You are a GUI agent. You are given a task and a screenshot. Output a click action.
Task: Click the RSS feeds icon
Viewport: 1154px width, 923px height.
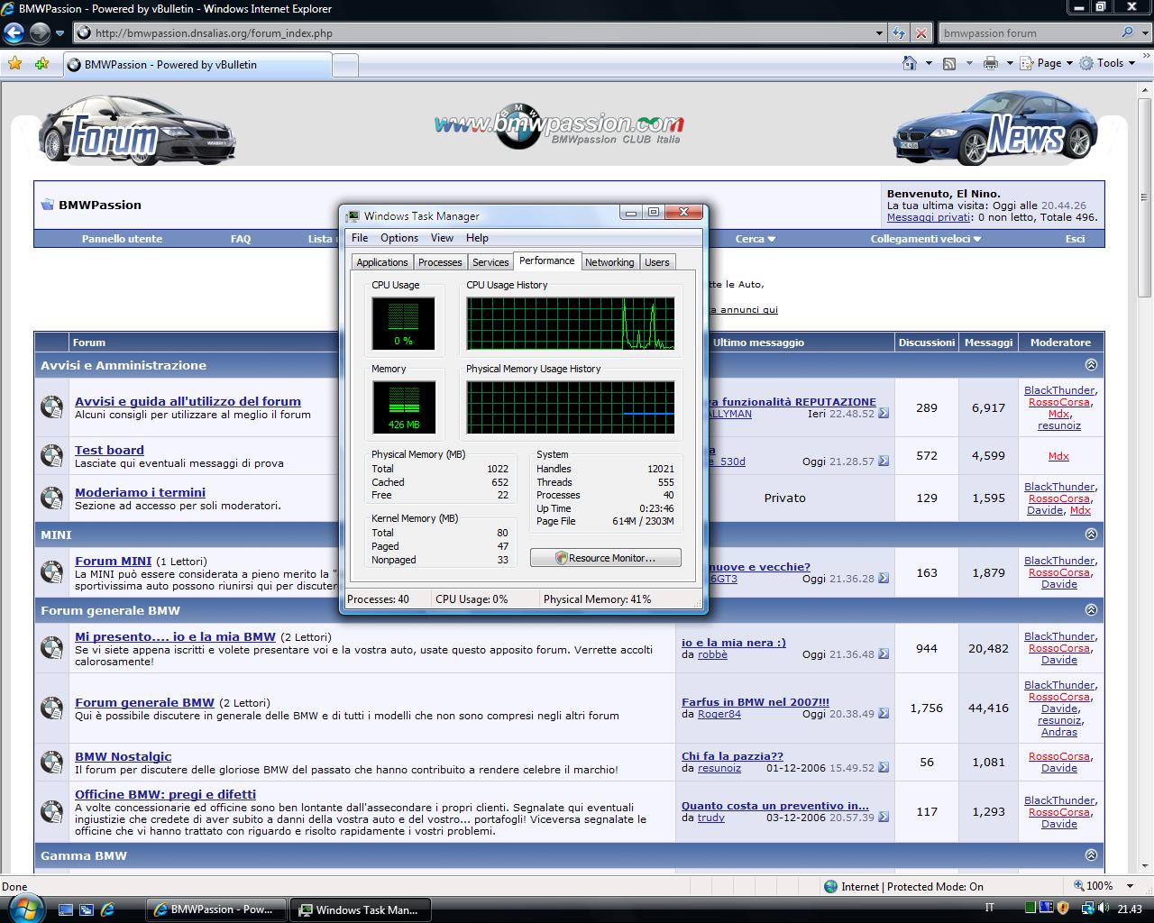click(x=949, y=63)
